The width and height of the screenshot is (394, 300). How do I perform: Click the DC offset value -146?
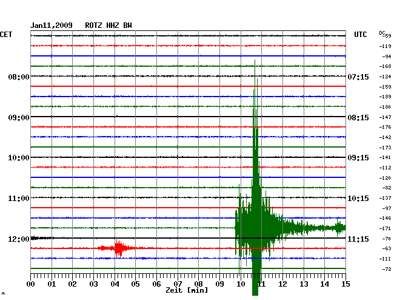385,218
